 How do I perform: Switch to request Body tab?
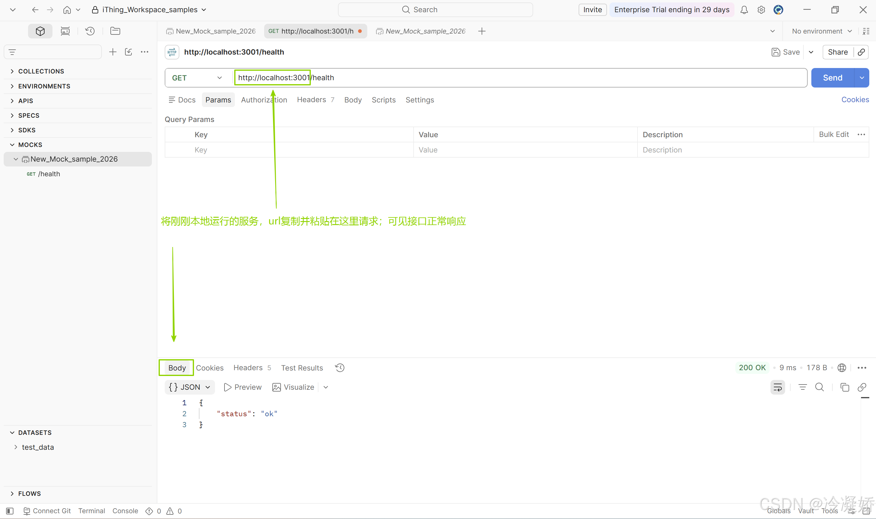tap(353, 100)
